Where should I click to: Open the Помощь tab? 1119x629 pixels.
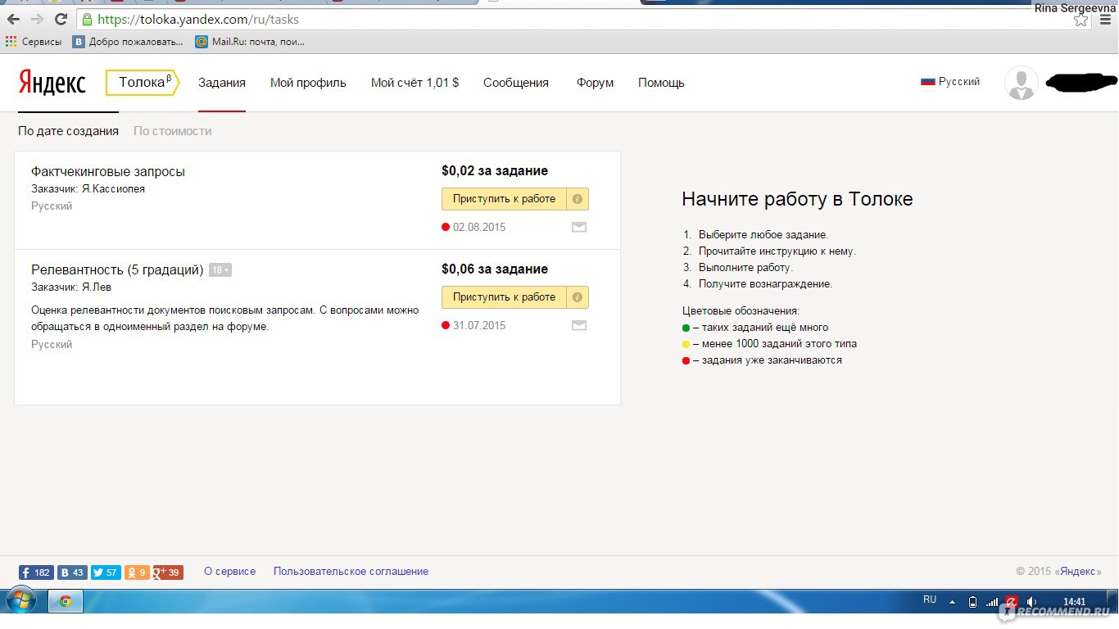(661, 83)
